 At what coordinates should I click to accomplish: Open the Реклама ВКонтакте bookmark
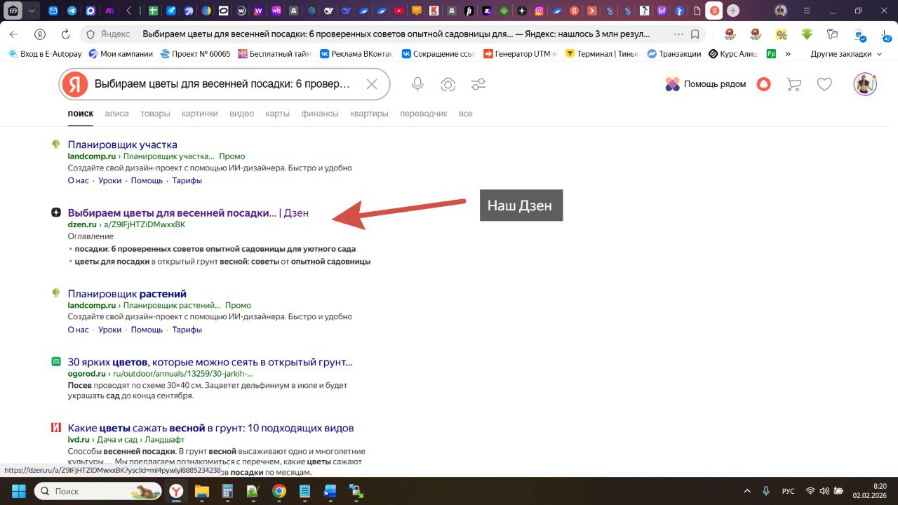pyautogui.click(x=357, y=54)
